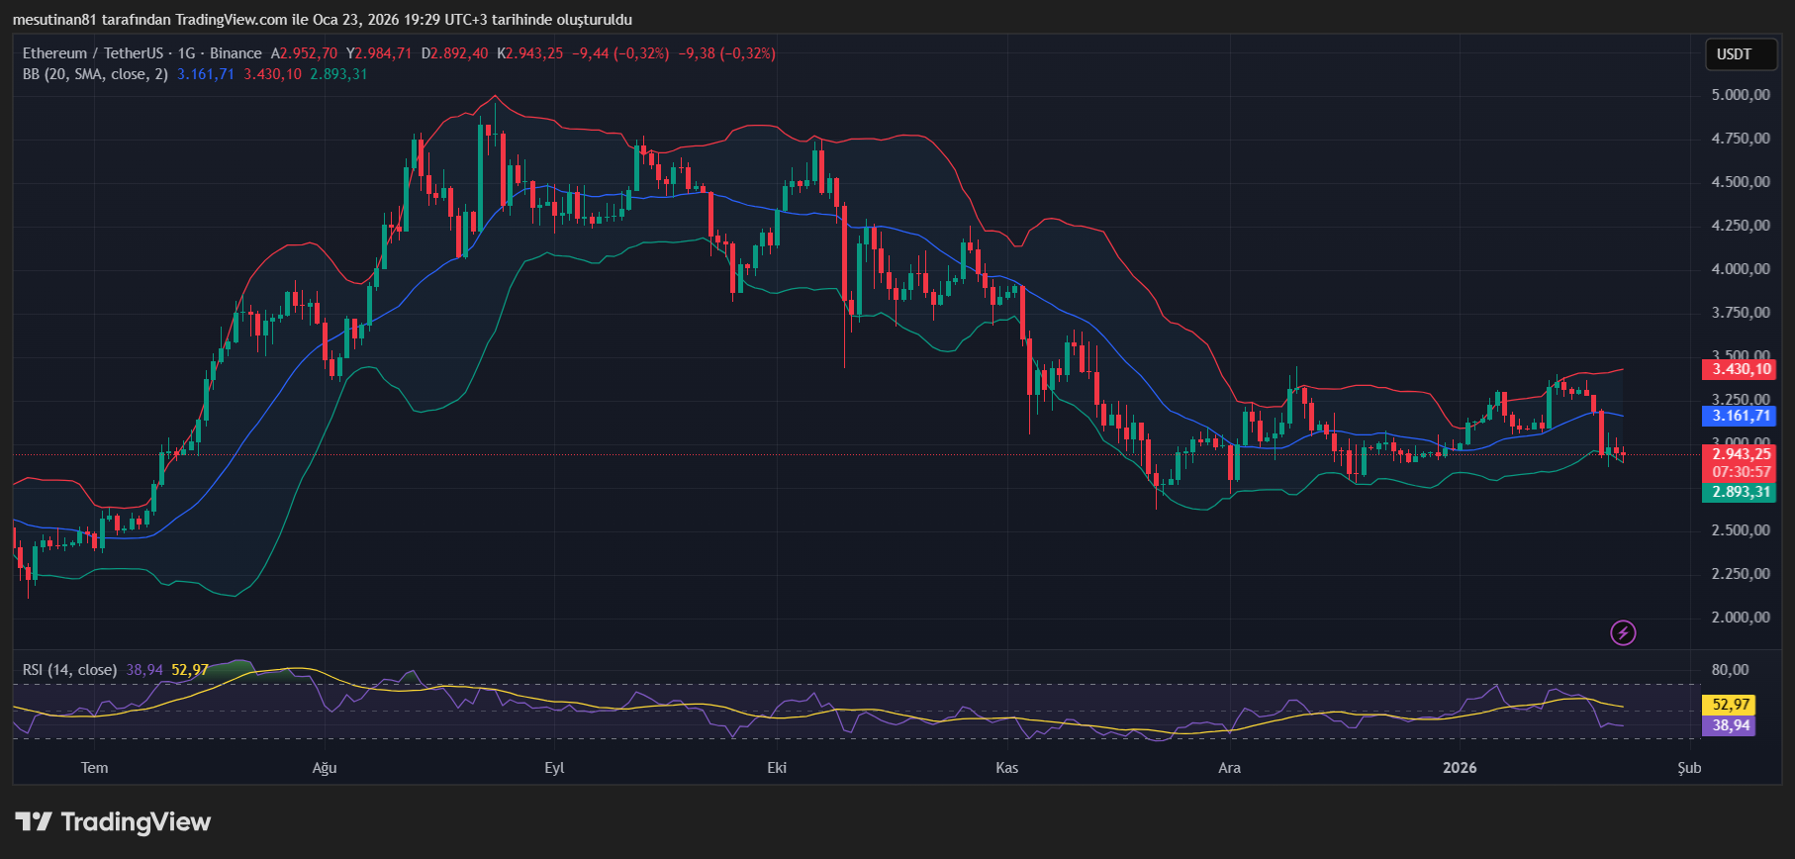This screenshot has width=1795, height=859.
Task: Click the Tem month on time axis
Action: click(x=94, y=768)
